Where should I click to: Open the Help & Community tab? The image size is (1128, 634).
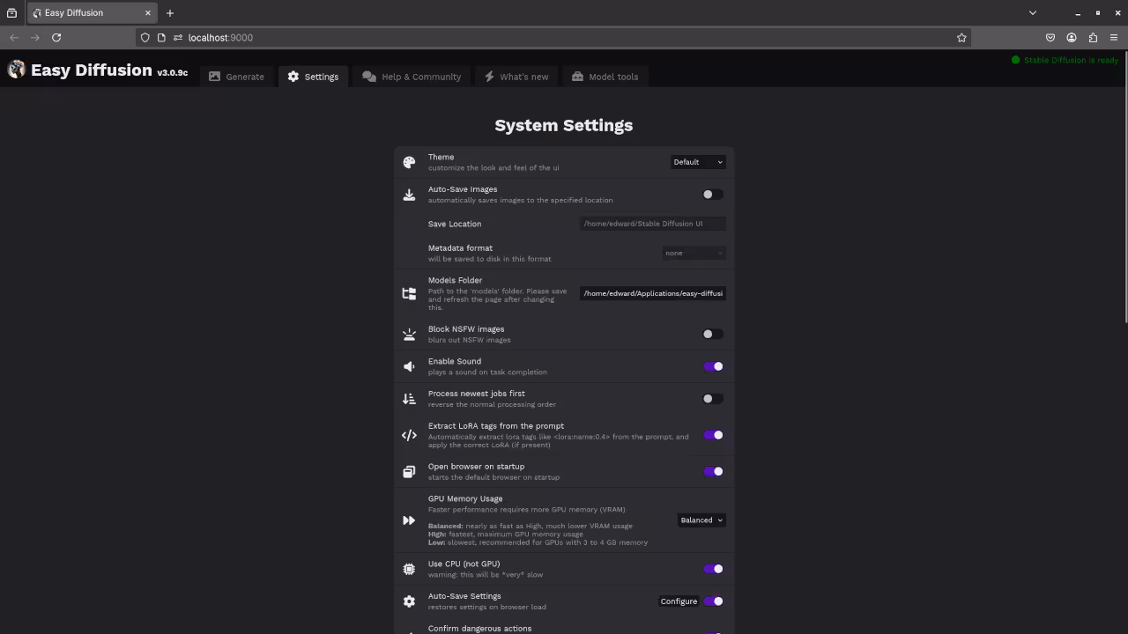[x=412, y=77]
